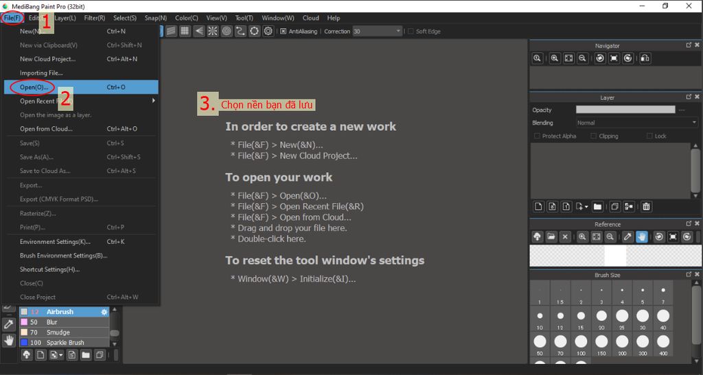Pop out the Navigator panel
The image size is (703, 375).
pos(689,45)
